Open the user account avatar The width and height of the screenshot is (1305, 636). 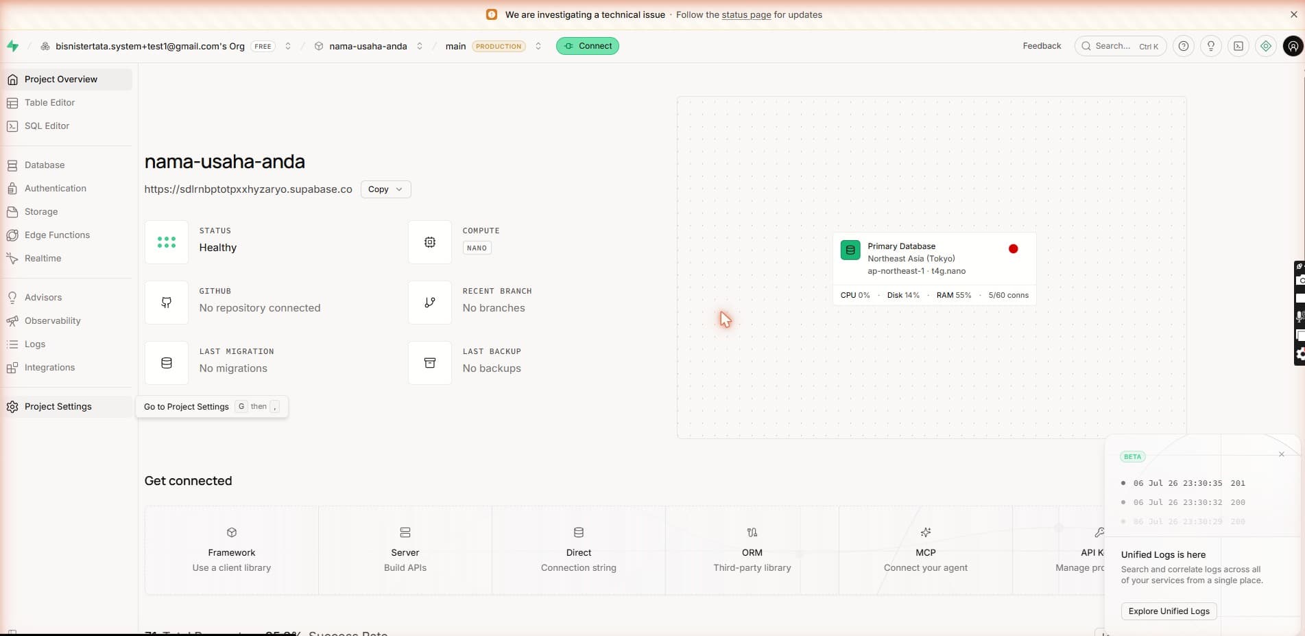click(1293, 46)
